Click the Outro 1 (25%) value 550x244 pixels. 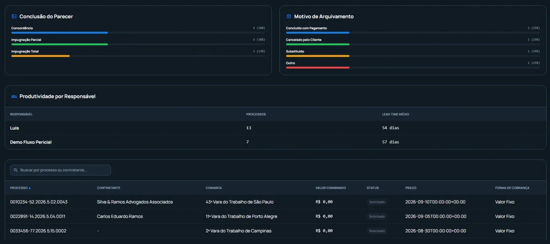(x=533, y=63)
